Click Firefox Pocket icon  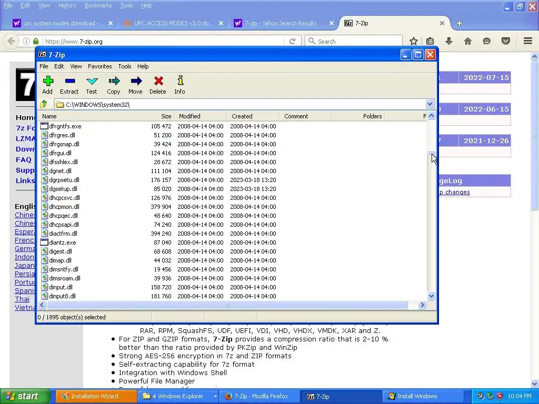pyautogui.click(x=506, y=41)
